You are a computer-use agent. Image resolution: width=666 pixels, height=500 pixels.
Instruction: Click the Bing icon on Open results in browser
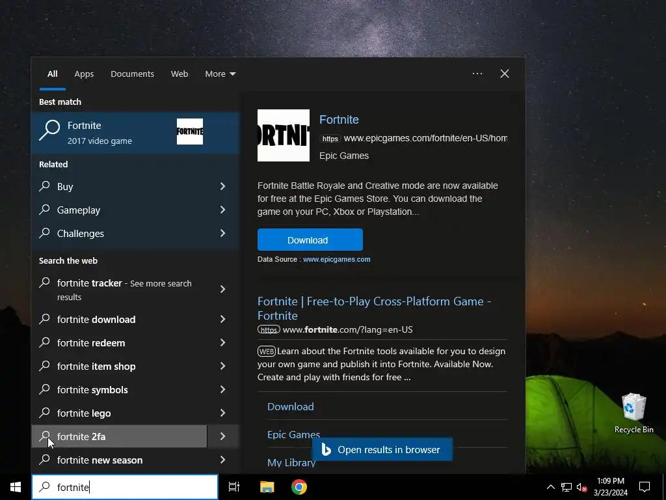click(x=326, y=449)
